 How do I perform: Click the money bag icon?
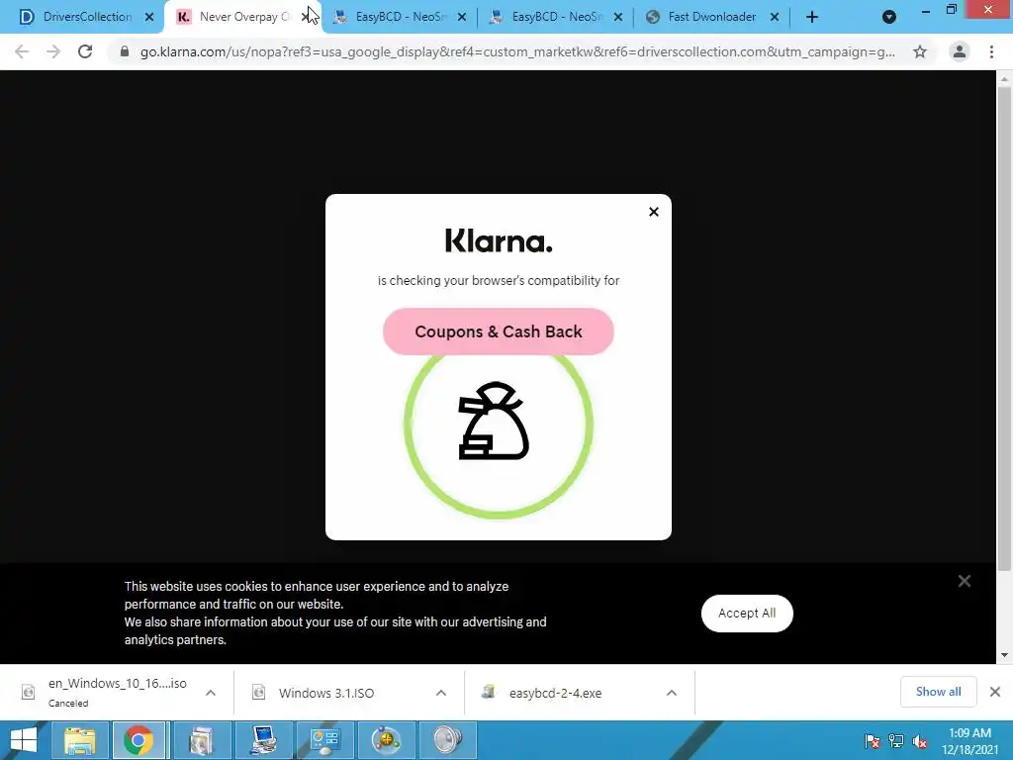tap(494, 422)
